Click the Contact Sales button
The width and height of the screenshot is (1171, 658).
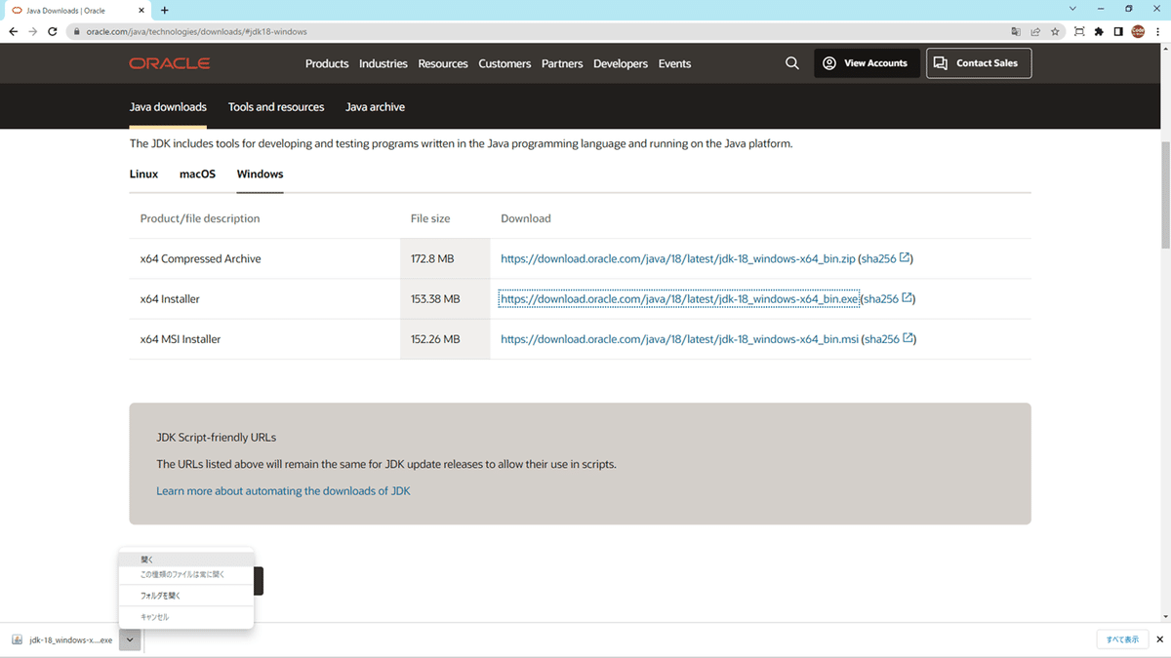click(979, 63)
